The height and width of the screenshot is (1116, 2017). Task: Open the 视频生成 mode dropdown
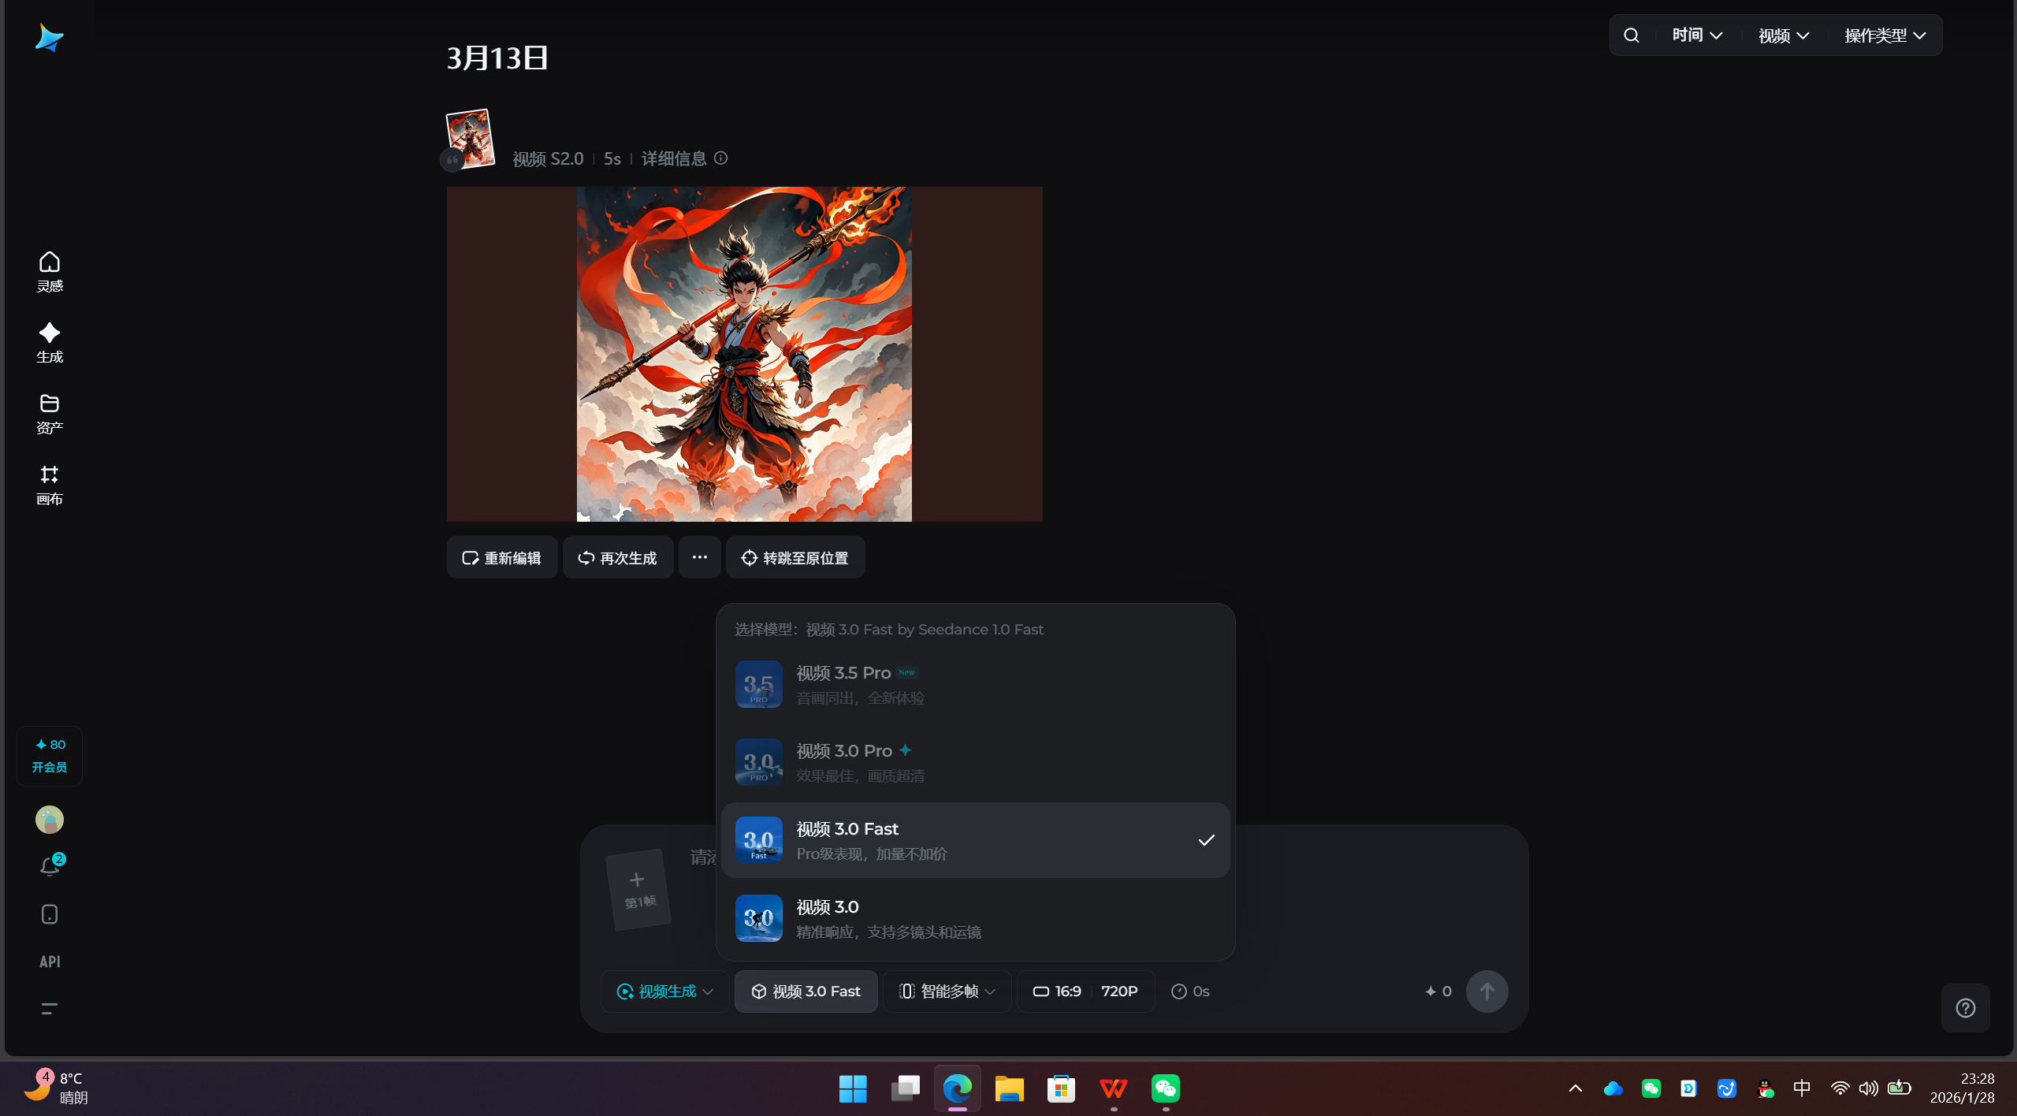[x=666, y=991]
